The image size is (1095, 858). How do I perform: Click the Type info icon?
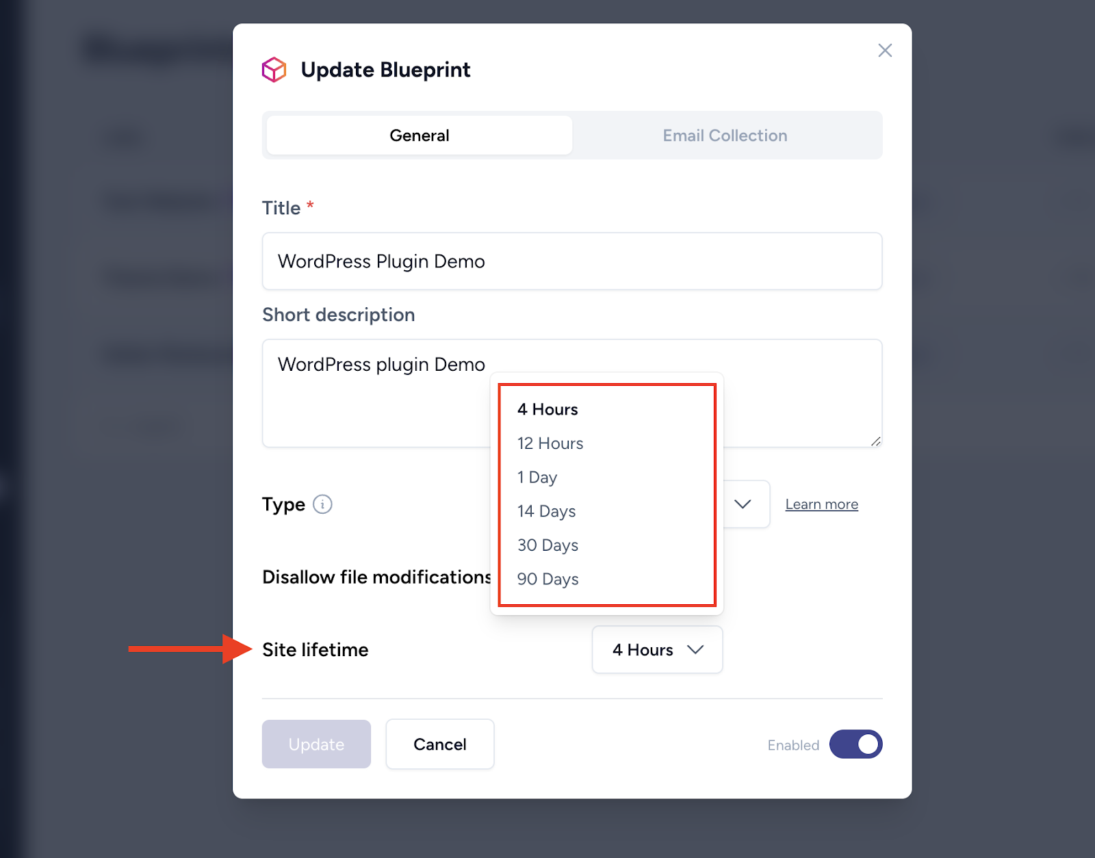coord(322,504)
